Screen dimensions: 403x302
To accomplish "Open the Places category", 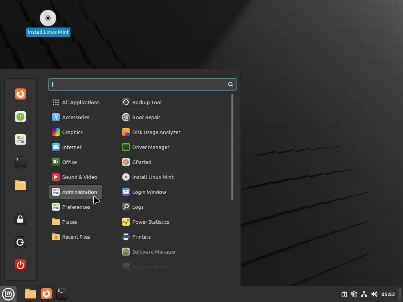I will click(x=76, y=222).
